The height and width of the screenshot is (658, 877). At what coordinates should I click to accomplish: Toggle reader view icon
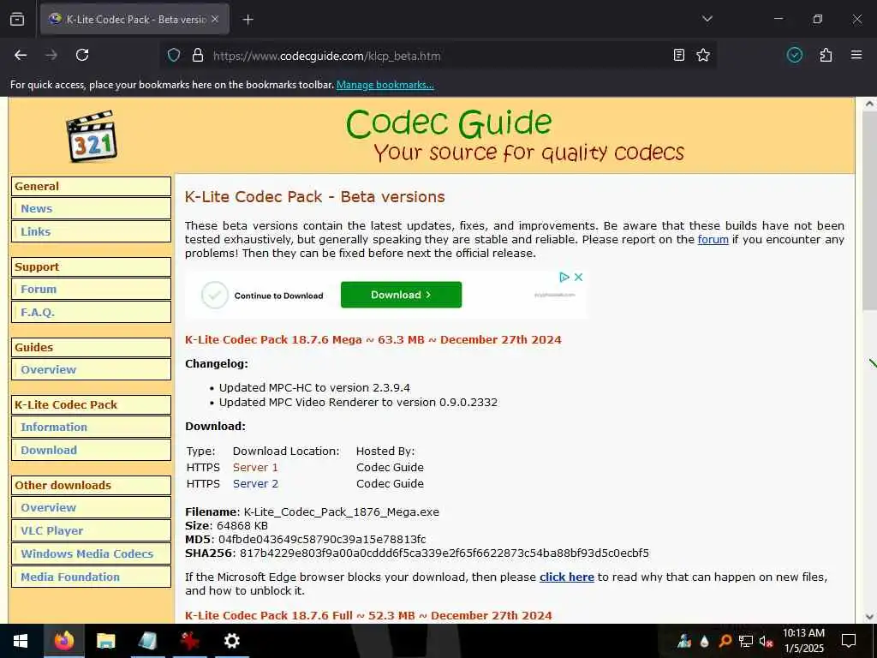[x=678, y=55]
